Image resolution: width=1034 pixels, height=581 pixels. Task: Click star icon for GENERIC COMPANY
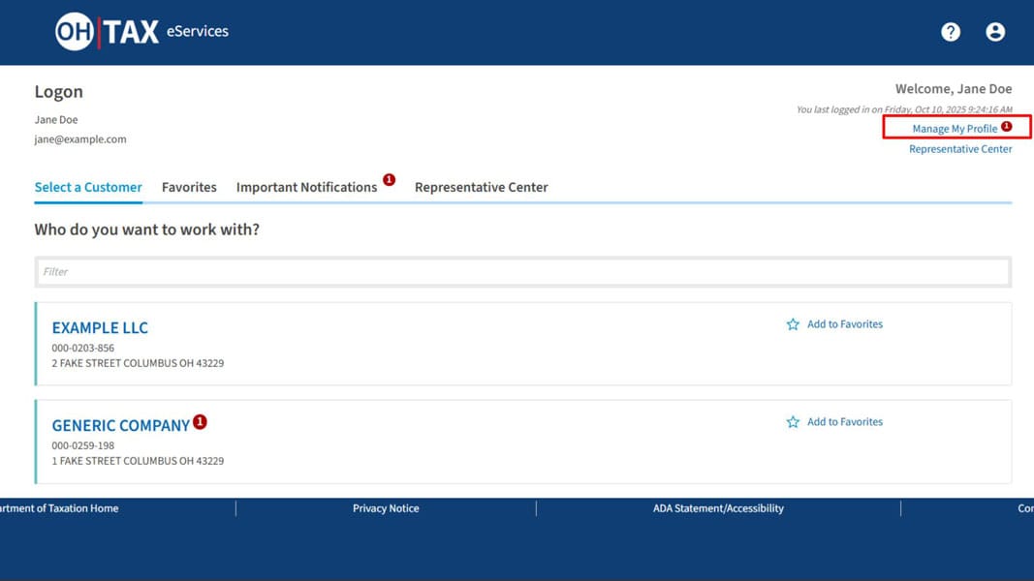793,421
